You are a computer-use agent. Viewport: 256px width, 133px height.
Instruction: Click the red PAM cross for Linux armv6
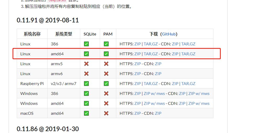(x=106, y=74)
